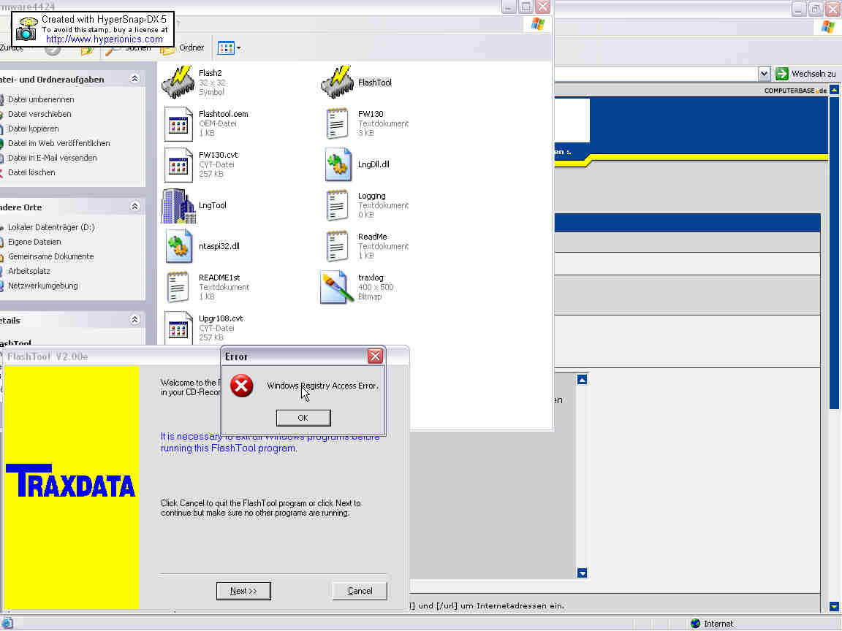842x631 pixels.
Task: Collapse the Details panel
Action: (134, 320)
